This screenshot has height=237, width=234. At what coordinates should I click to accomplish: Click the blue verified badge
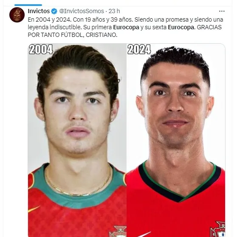[x=54, y=11]
